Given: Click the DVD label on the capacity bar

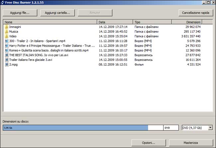Looking at the screenshot, I should pos(167,128).
